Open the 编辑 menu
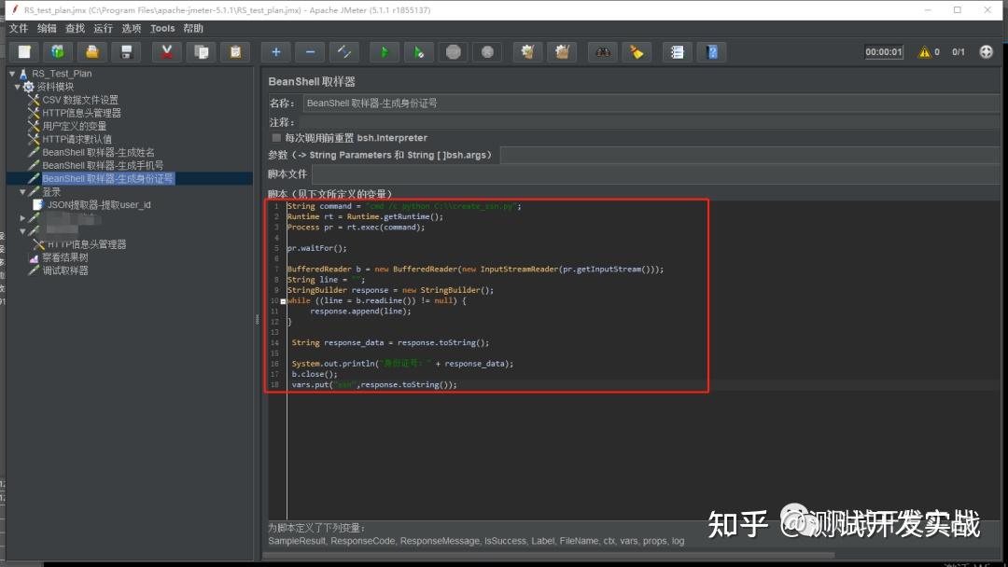 pos(47,28)
